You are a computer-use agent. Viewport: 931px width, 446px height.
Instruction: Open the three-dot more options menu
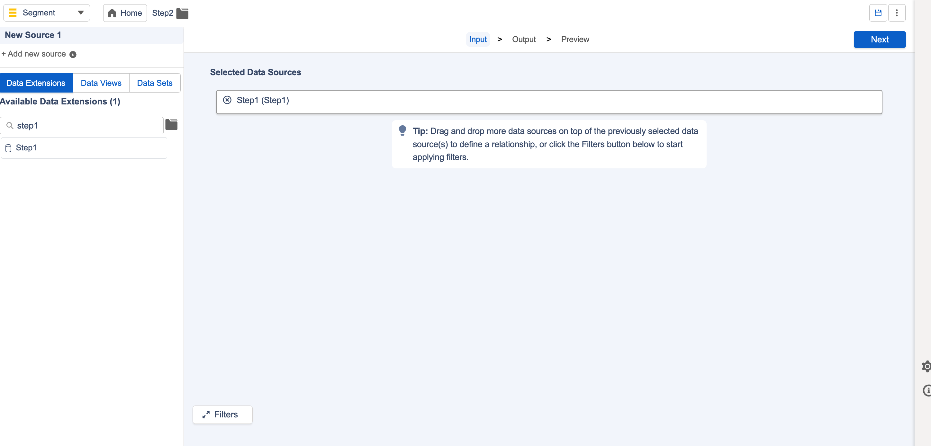[896, 13]
